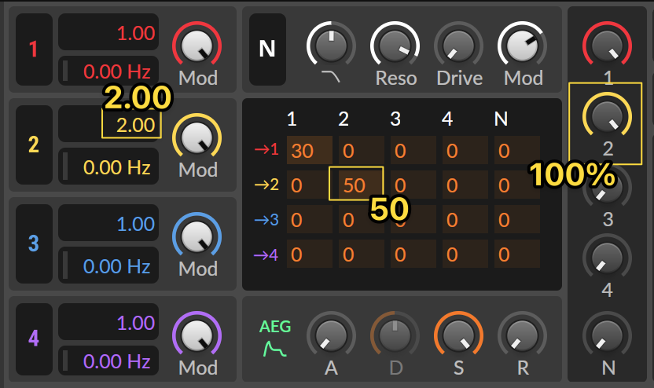Viewport: 654px width, 388px height.
Task: Click the yellow →2 matrix row label
Action: pos(266,184)
